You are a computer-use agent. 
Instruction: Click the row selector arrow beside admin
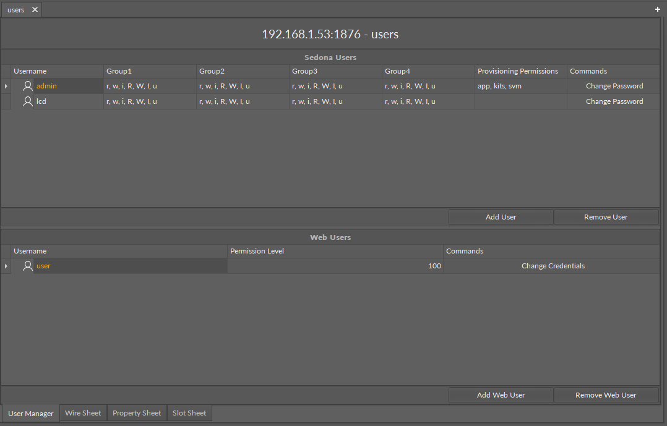point(6,86)
